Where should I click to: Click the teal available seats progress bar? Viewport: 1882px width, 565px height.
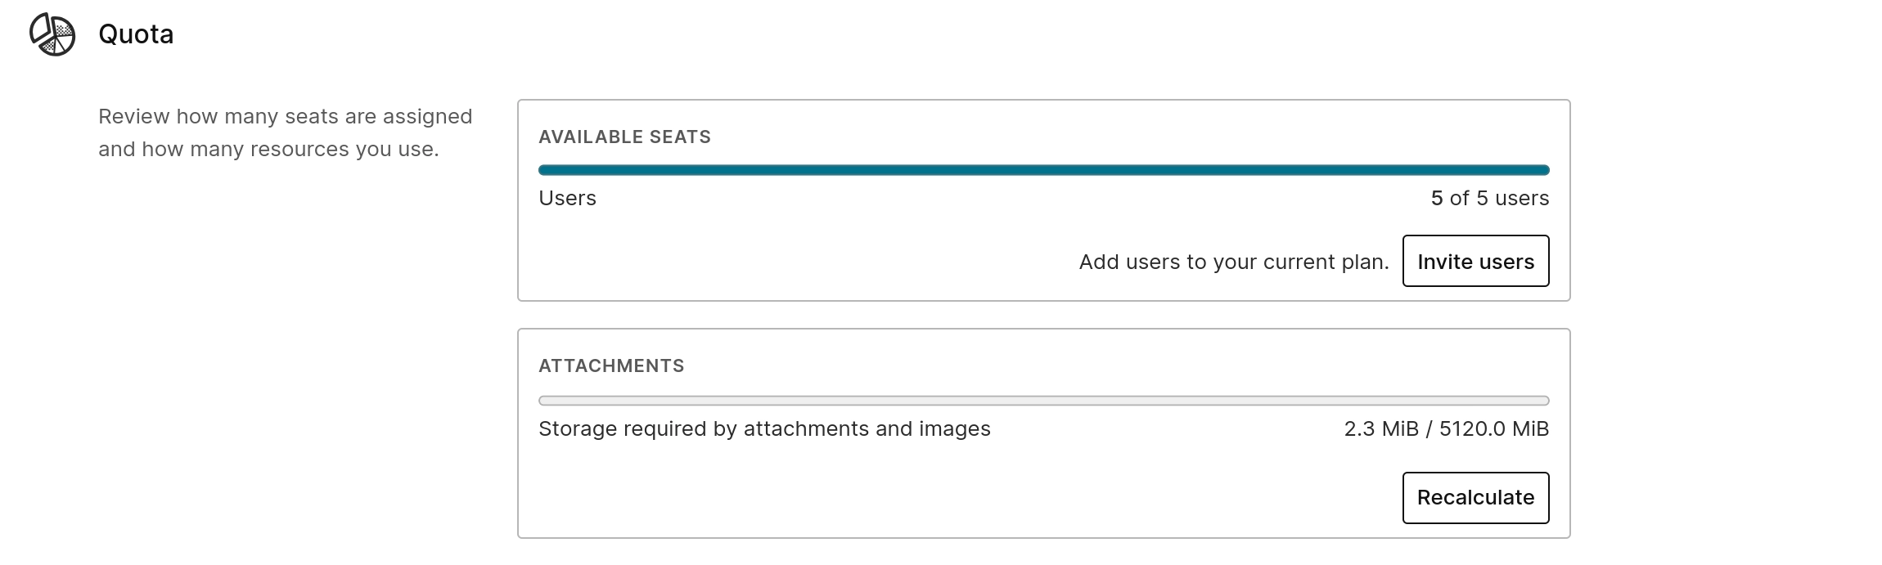click(1043, 170)
